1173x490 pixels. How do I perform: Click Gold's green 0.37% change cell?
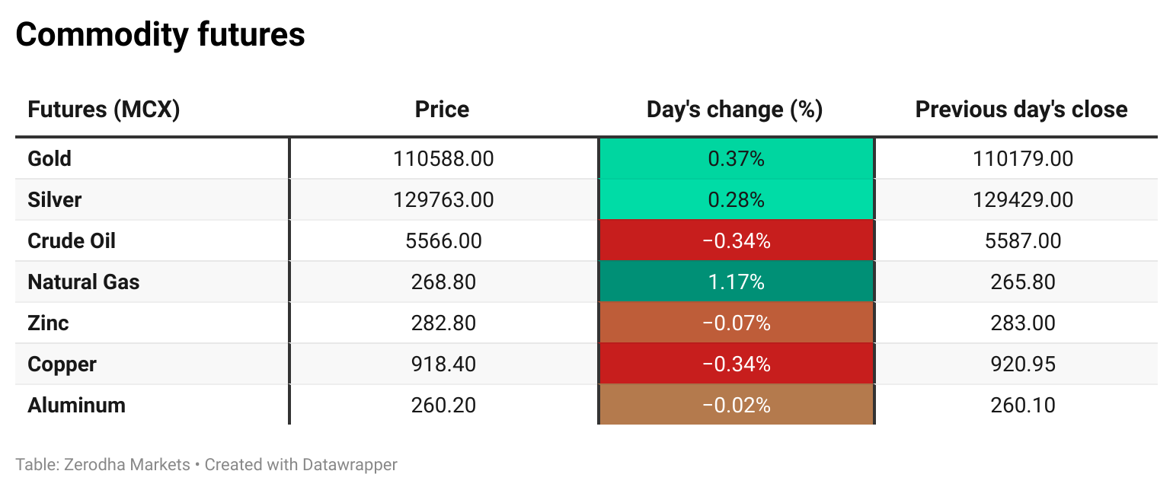click(736, 159)
